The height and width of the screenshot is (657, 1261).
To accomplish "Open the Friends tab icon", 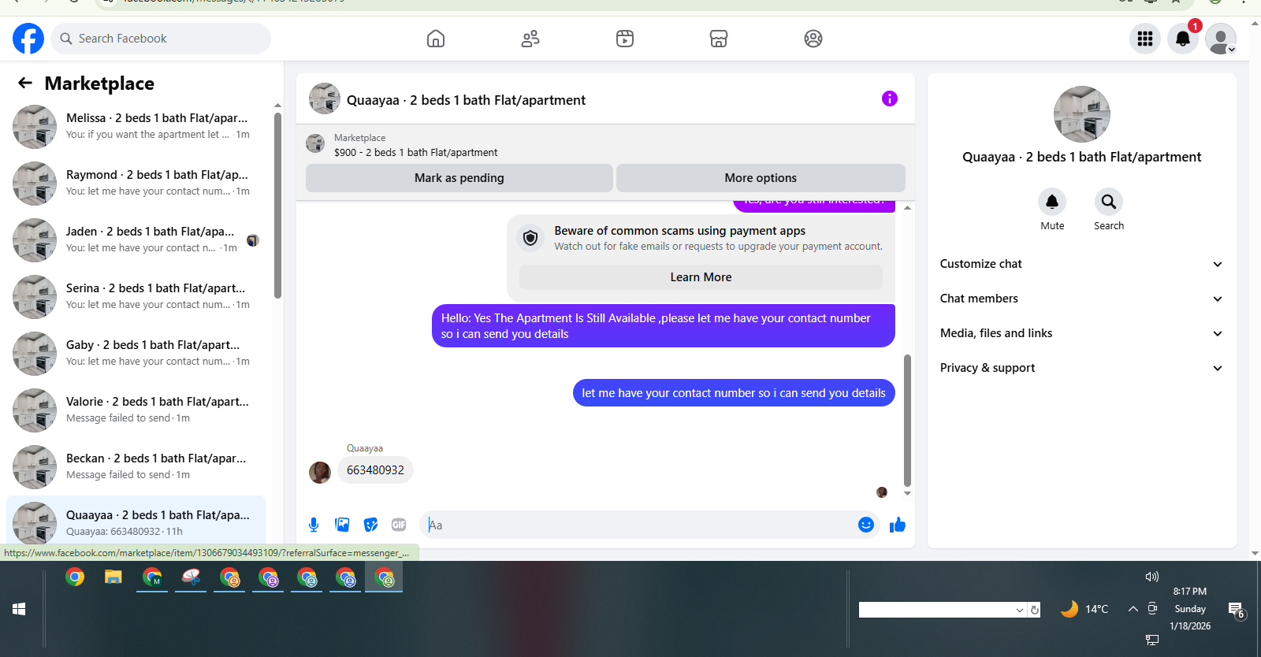I will coord(530,39).
